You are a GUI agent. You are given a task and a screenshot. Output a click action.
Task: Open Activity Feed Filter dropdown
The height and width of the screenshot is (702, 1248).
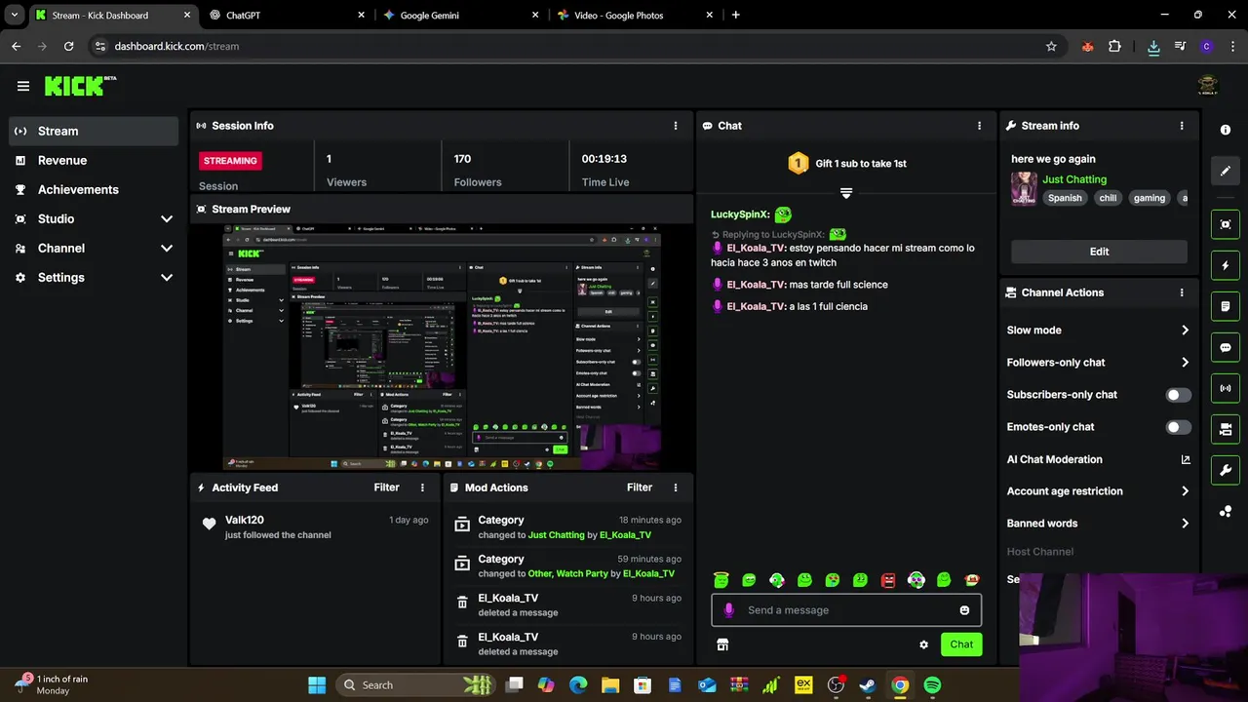click(386, 487)
